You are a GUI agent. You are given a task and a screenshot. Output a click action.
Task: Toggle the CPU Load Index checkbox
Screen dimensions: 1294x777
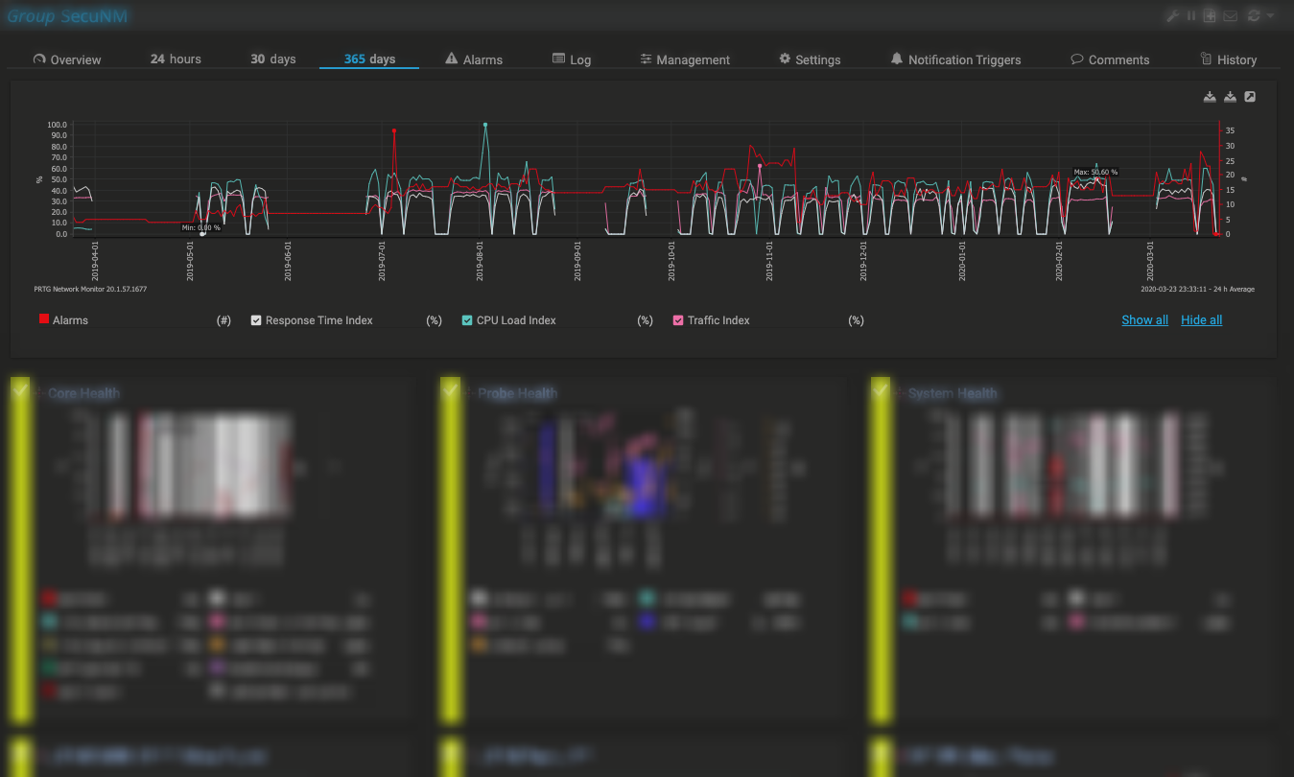[467, 320]
